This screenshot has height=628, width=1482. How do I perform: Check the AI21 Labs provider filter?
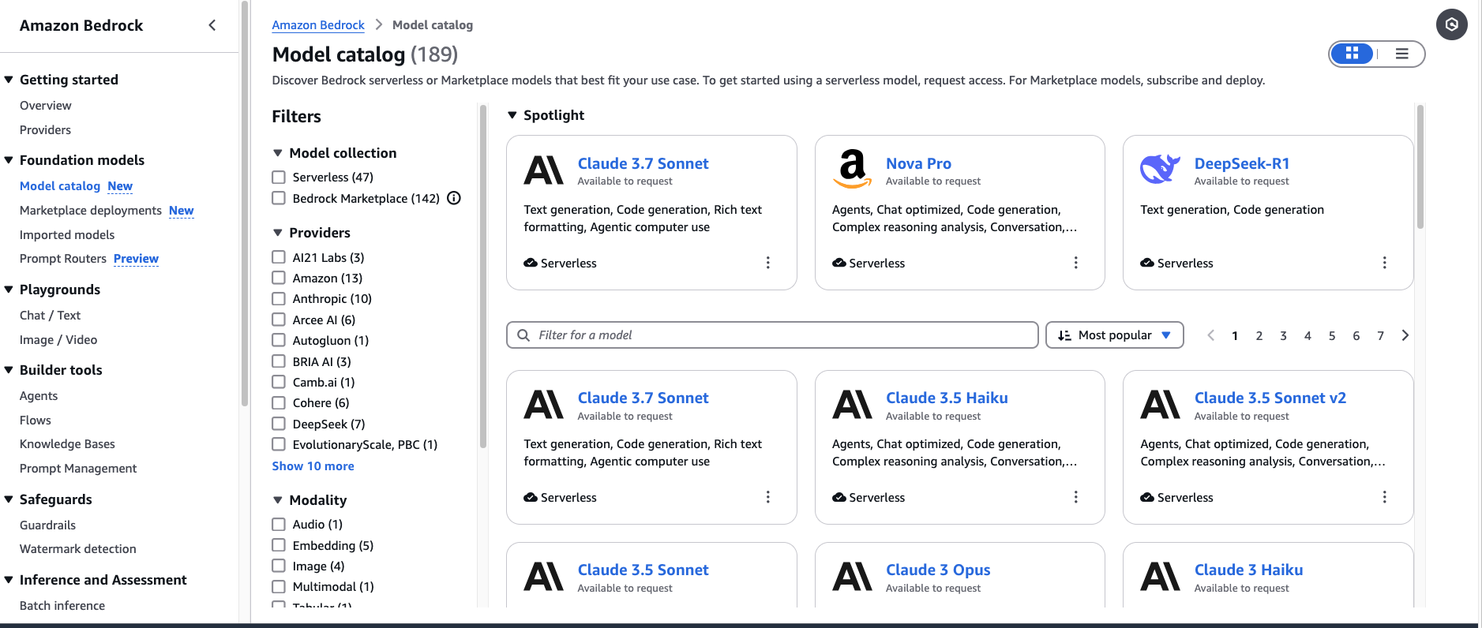279,257
